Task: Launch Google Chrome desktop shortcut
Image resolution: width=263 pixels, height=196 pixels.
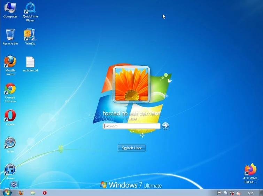Action: (x=10, y=93)
